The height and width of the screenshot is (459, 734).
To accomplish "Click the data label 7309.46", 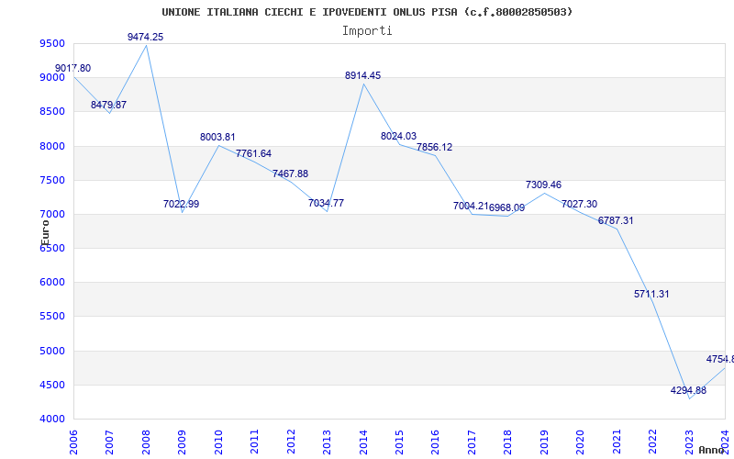I will 543,185.
